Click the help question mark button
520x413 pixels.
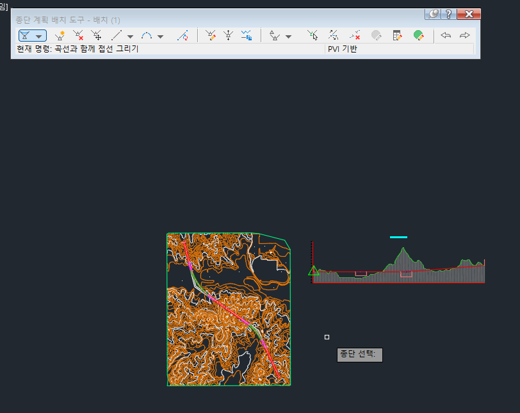click(x=449, y=14)
